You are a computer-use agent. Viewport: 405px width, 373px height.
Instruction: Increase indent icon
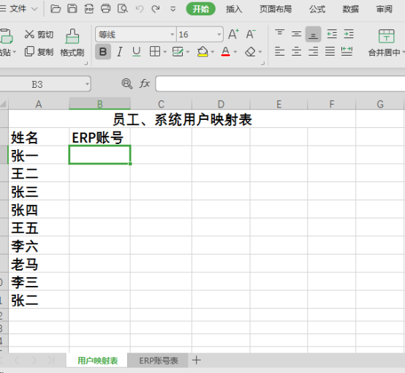pos(349,34)
